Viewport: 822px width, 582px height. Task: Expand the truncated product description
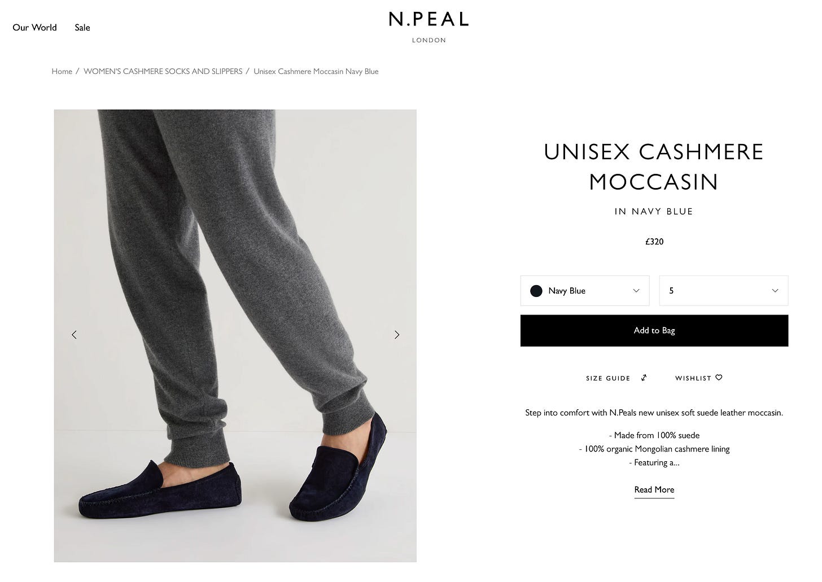click(x=654, y=490)
